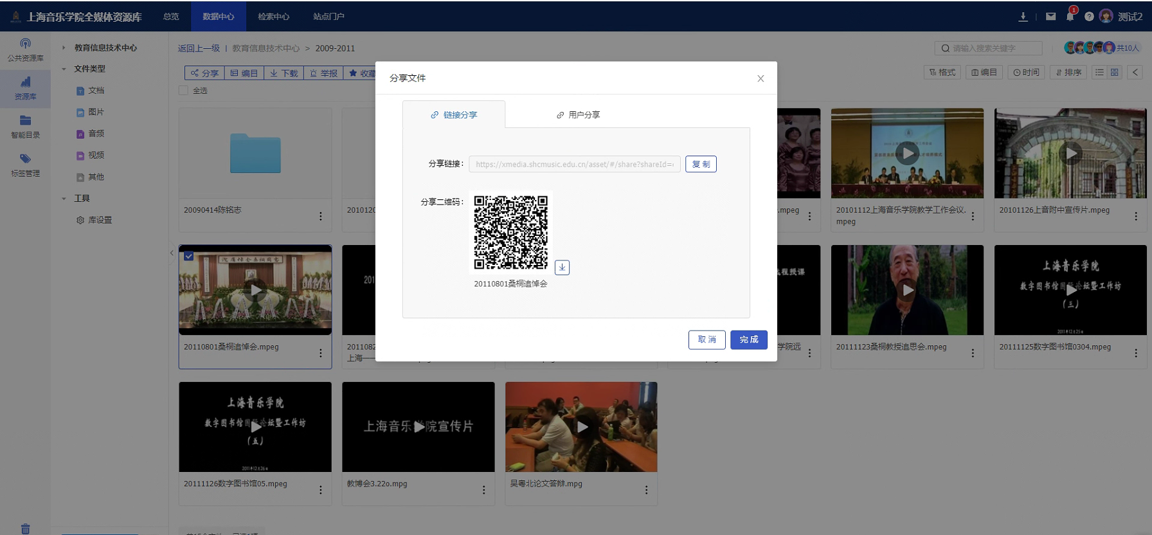
Task: Open 智能目录 in the left sidebar
Action: [25, 127]
